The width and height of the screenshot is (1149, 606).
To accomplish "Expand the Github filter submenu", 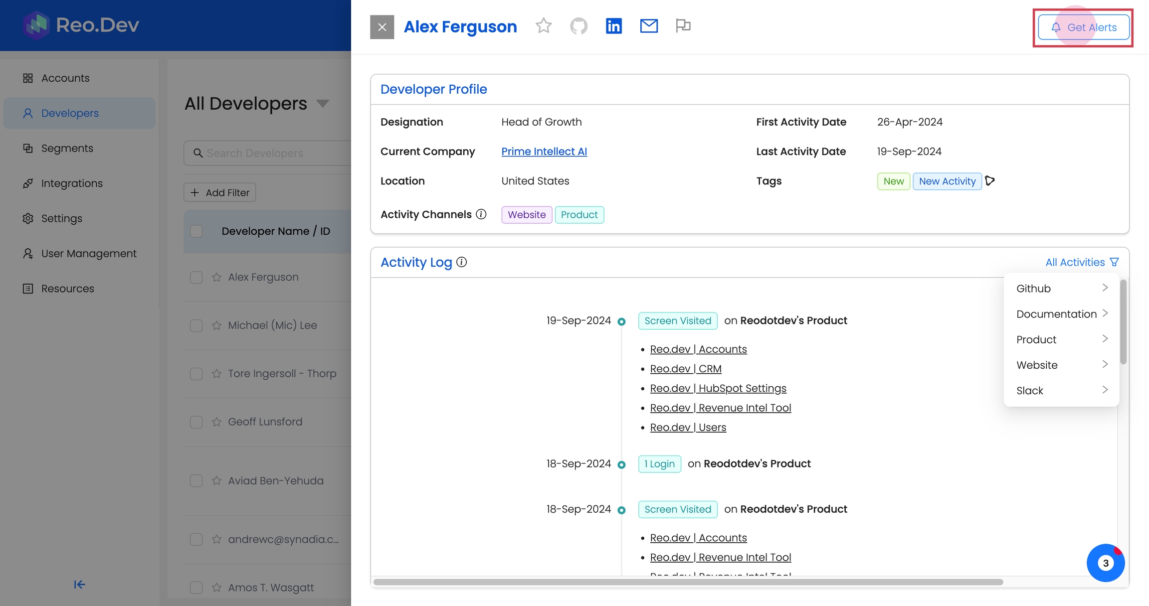I will coord(1061,289).
